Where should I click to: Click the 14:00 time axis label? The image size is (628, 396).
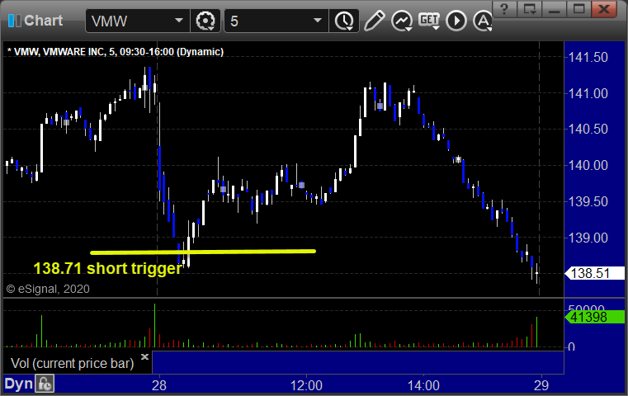coord(423,385)
